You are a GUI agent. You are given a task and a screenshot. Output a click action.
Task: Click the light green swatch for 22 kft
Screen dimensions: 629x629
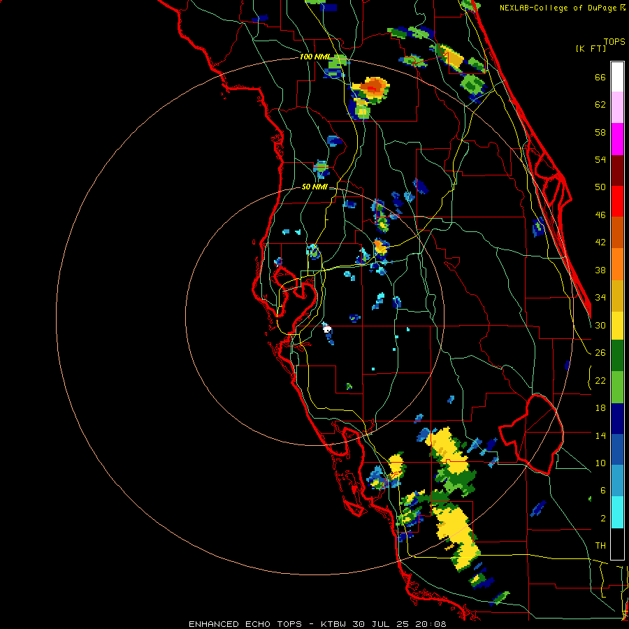coord(617,387)
